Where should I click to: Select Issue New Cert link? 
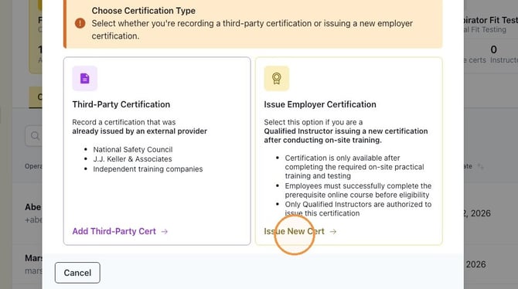click(x=294, y=231)
